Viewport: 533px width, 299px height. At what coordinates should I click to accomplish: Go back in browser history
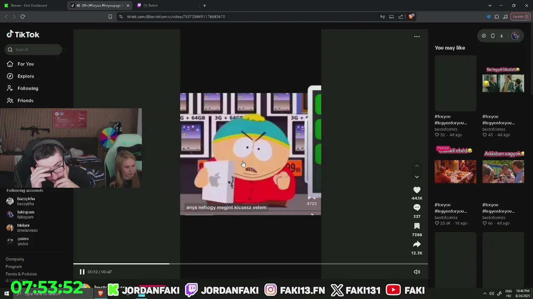tap(6, 17)
